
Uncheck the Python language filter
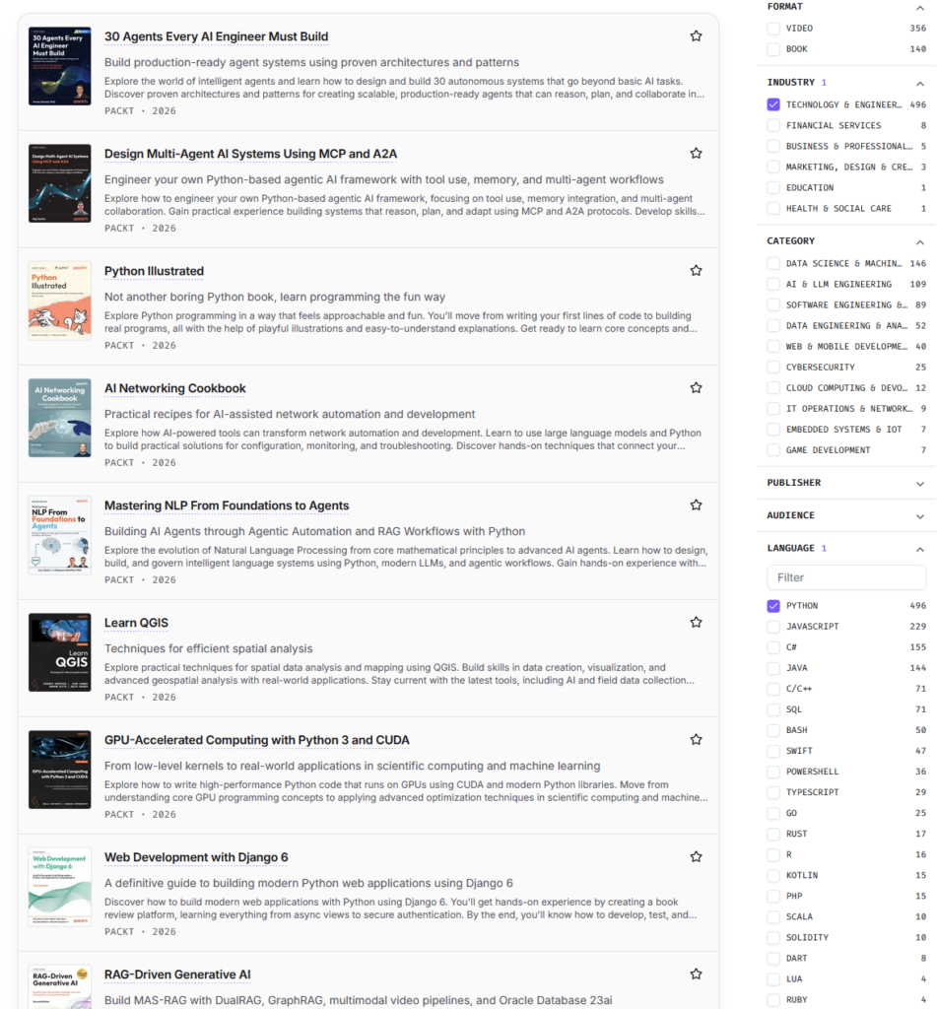[773, 606]
